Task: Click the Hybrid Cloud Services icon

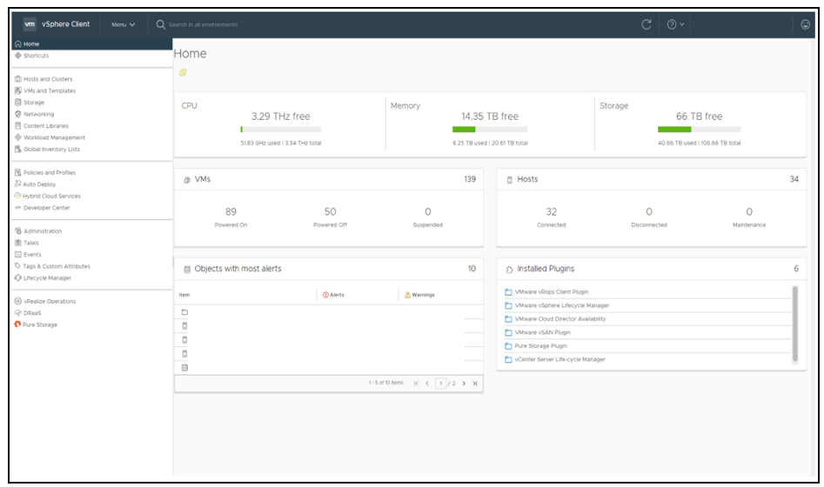Action: [x=18, y=196]
